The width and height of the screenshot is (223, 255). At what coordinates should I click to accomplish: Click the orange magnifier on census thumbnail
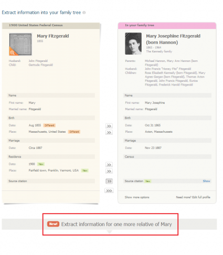[13, 52]
